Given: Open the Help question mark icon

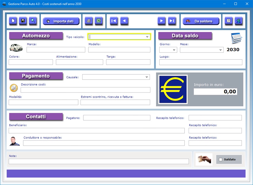Looking at the screenshot, I should (229, 21).
